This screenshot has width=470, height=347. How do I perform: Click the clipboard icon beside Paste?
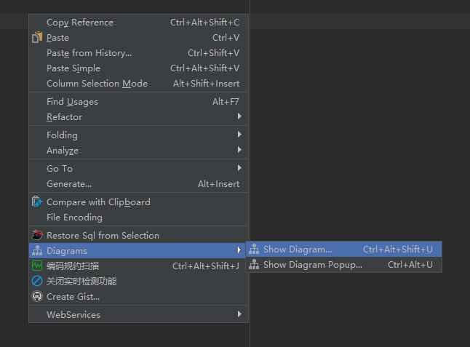tap(37, 37)
